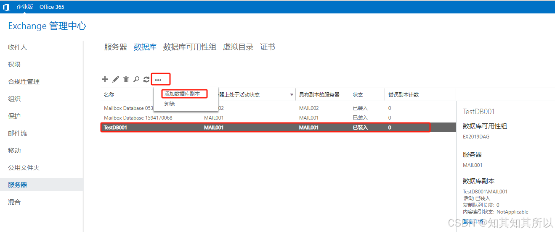
Task: Open the 服务器 top tab
Action: [116, 47]
